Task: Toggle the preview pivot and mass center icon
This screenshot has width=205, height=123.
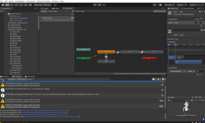Action: click(x=196, y=97)
